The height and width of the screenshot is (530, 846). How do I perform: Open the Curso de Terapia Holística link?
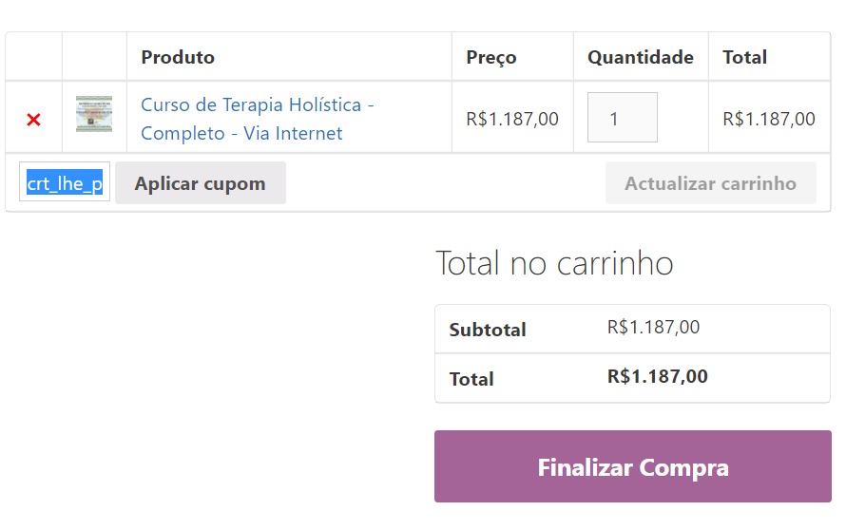[257, 119]
